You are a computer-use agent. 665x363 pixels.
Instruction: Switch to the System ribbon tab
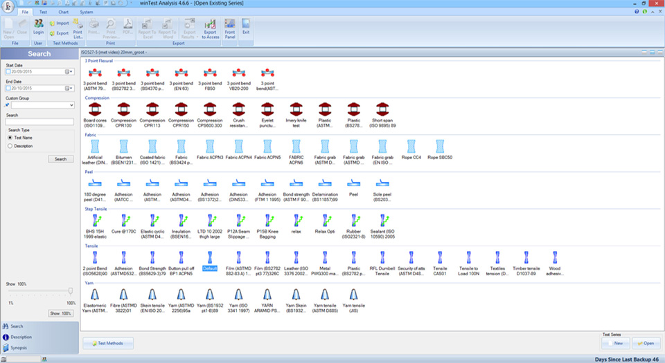[87, 12]
